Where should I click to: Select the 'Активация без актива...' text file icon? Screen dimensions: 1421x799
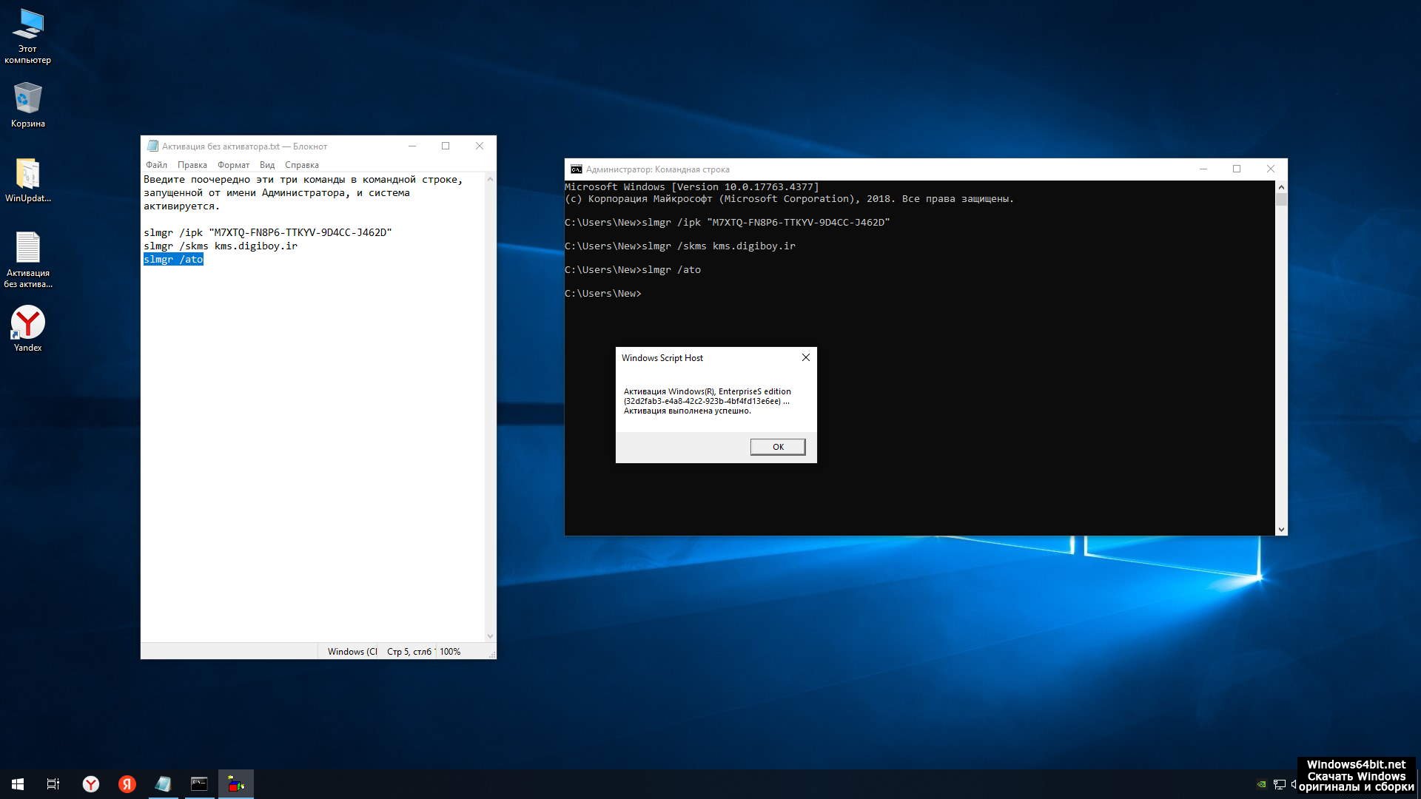click(x=27, y=258)
